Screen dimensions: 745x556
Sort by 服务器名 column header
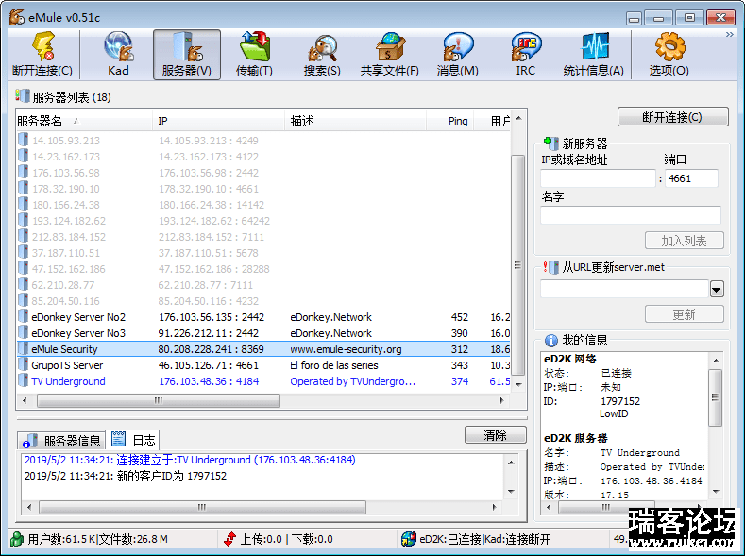pyautogui.click(x=84, y=121)
